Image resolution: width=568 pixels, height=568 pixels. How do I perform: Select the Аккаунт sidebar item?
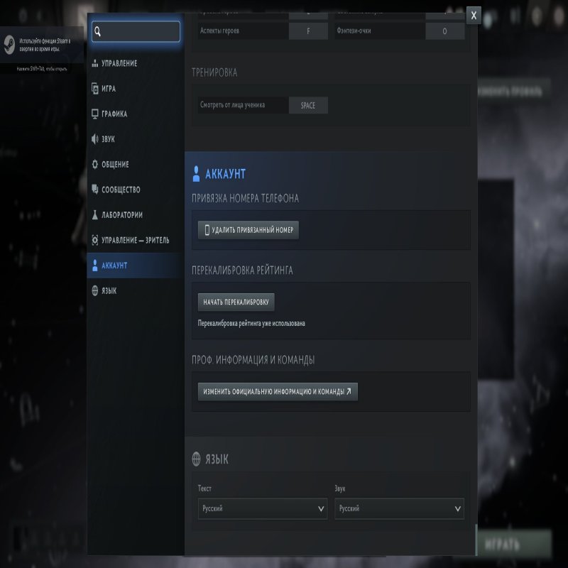point(114,266)
